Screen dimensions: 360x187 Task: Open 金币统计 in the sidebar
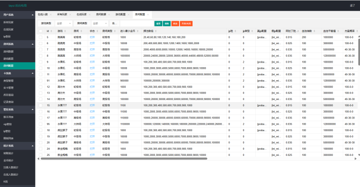18,160
